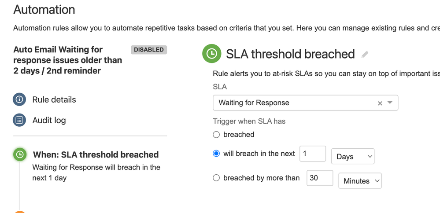The image size is (440, 213).
Task: Select the "will breach in the next" radio button
Action: click(216, 154)
